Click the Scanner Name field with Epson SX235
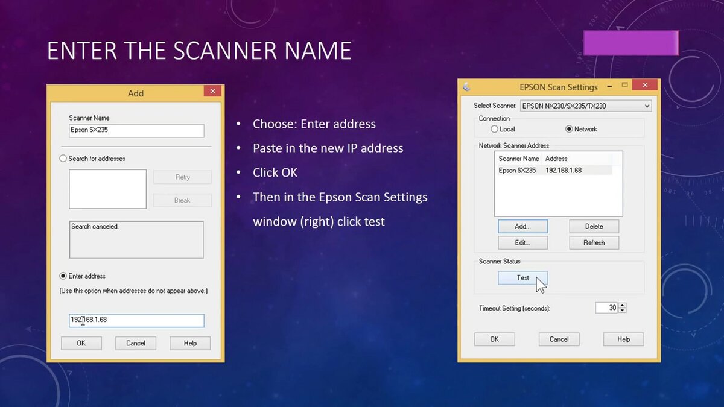 pyautogui.click(x=136, y=131)
